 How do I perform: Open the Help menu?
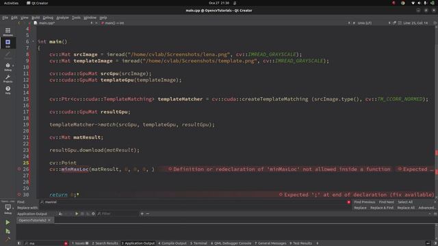(103, 18)
